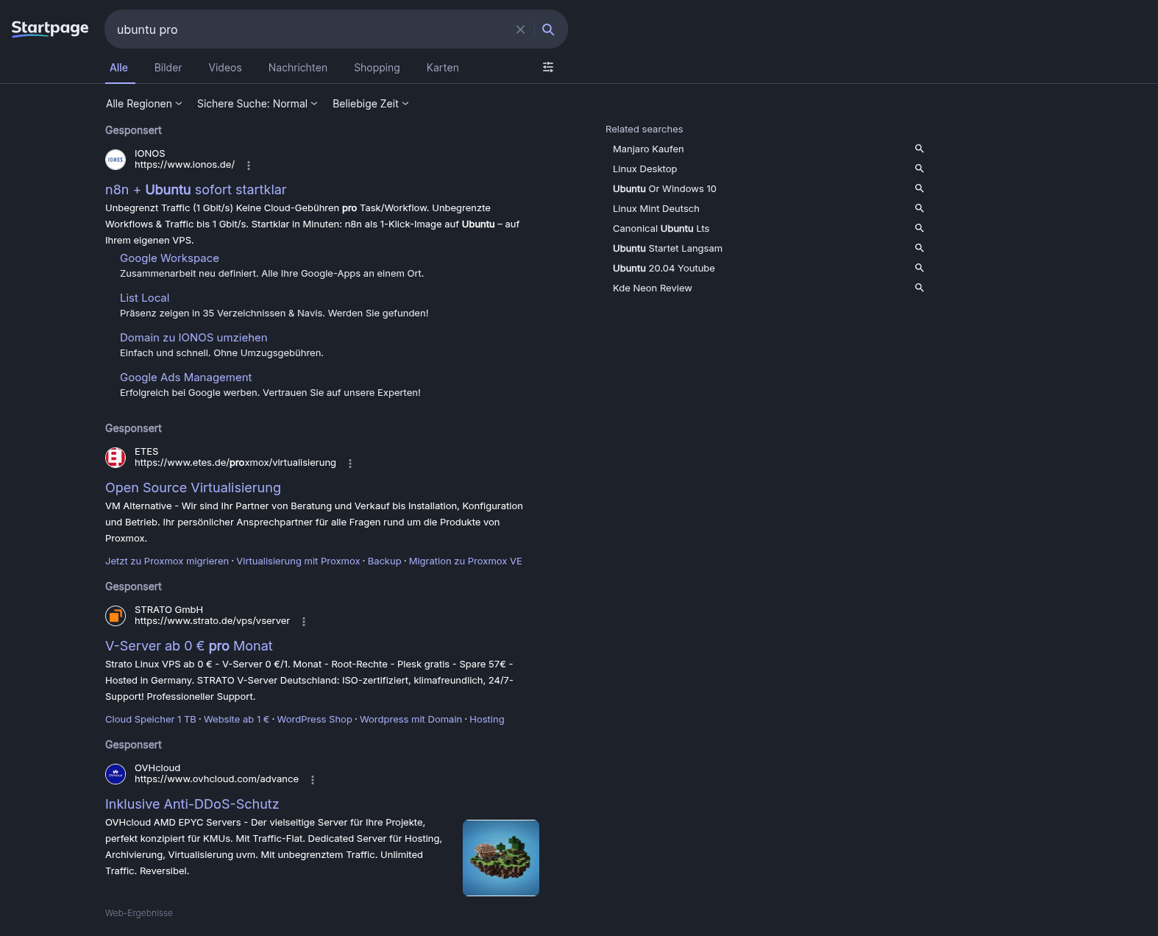Click the magnifier search submit icon
Screen dimensions: 1158x936
[548, 29]
